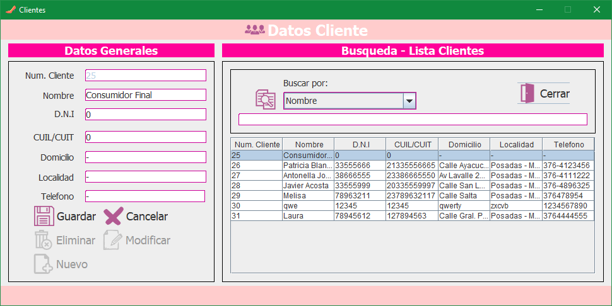Click the search text box
This screenshot has height=306, width=612.
[413, 119]
